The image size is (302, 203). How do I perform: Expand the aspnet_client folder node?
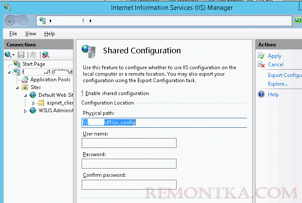(34, 103)
